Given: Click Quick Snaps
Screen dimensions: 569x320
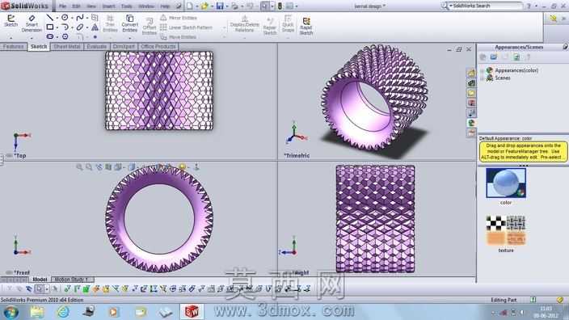Looking at the screenshot, I should click(x=288, y=23).
